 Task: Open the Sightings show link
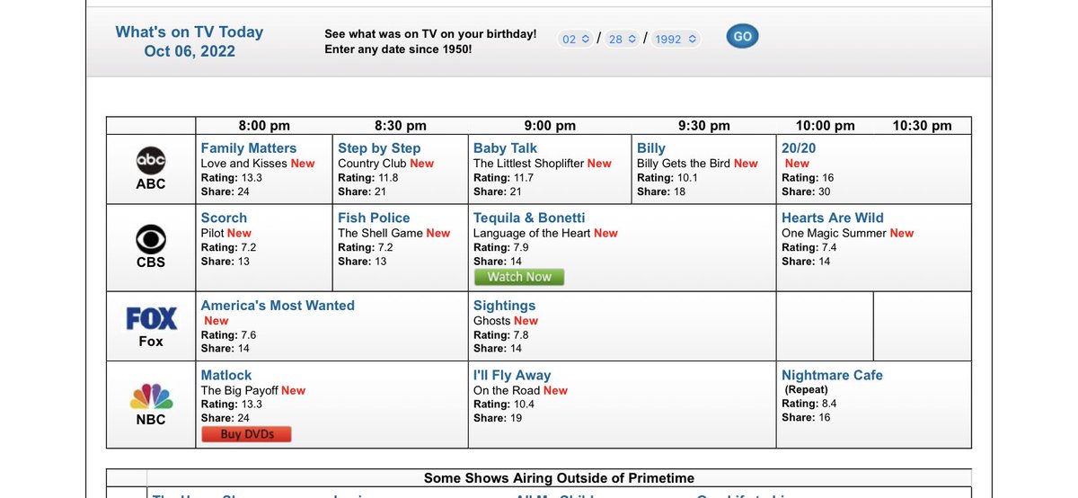point(504,306)
